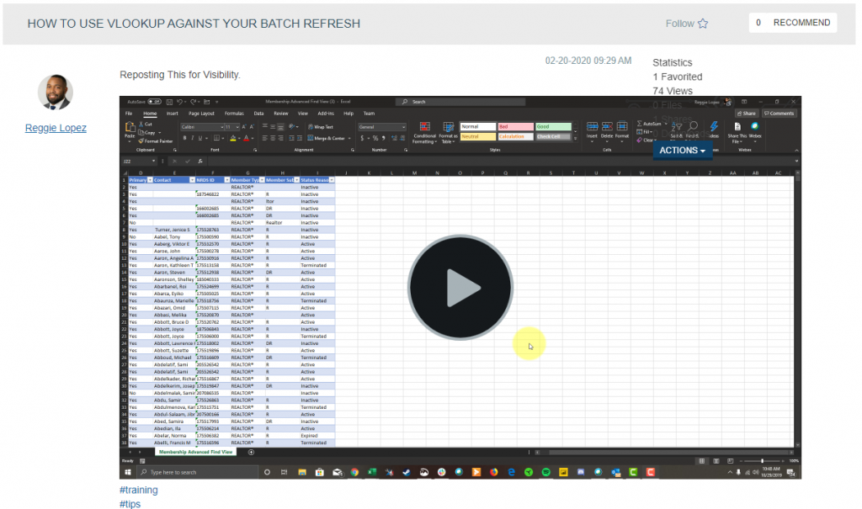The height and width of the screenshot is (509, 862).
Task: Open the #training hashtag link
Action: pos(138,490)
